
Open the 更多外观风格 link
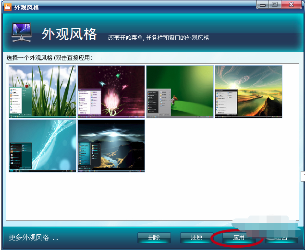tap(34, 238)
